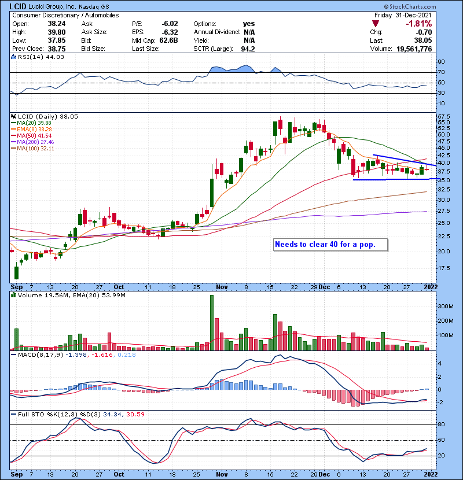Click the 17.5 price axis label

pos(444,268)
